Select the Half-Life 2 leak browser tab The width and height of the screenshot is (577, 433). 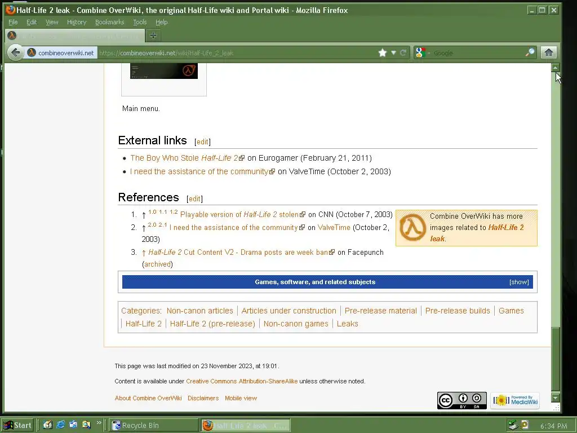tap(75, 36)
